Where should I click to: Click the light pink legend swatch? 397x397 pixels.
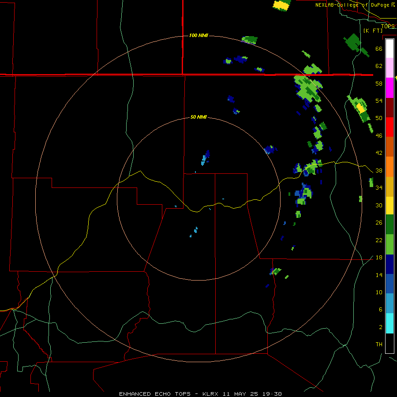point(390,68)
